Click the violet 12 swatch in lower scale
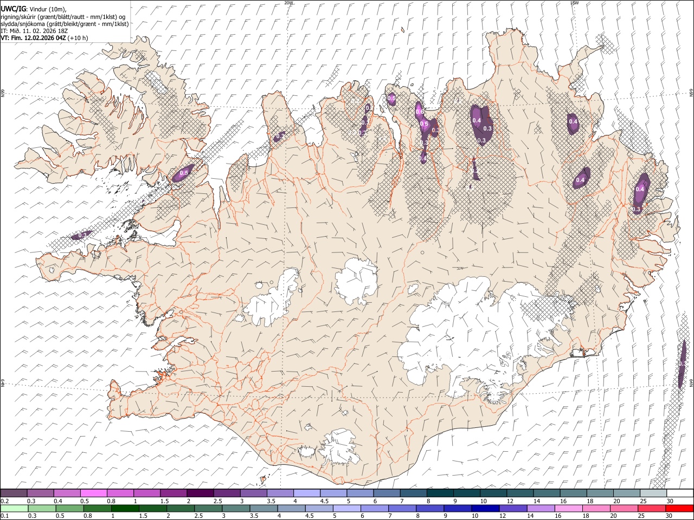This screenshot has width=694, height=520. 513,508
